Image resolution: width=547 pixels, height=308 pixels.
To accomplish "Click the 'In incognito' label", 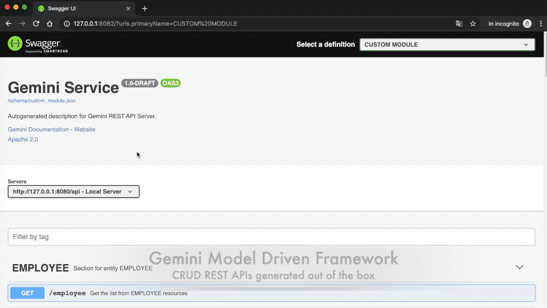I will [x=504, y=24].
